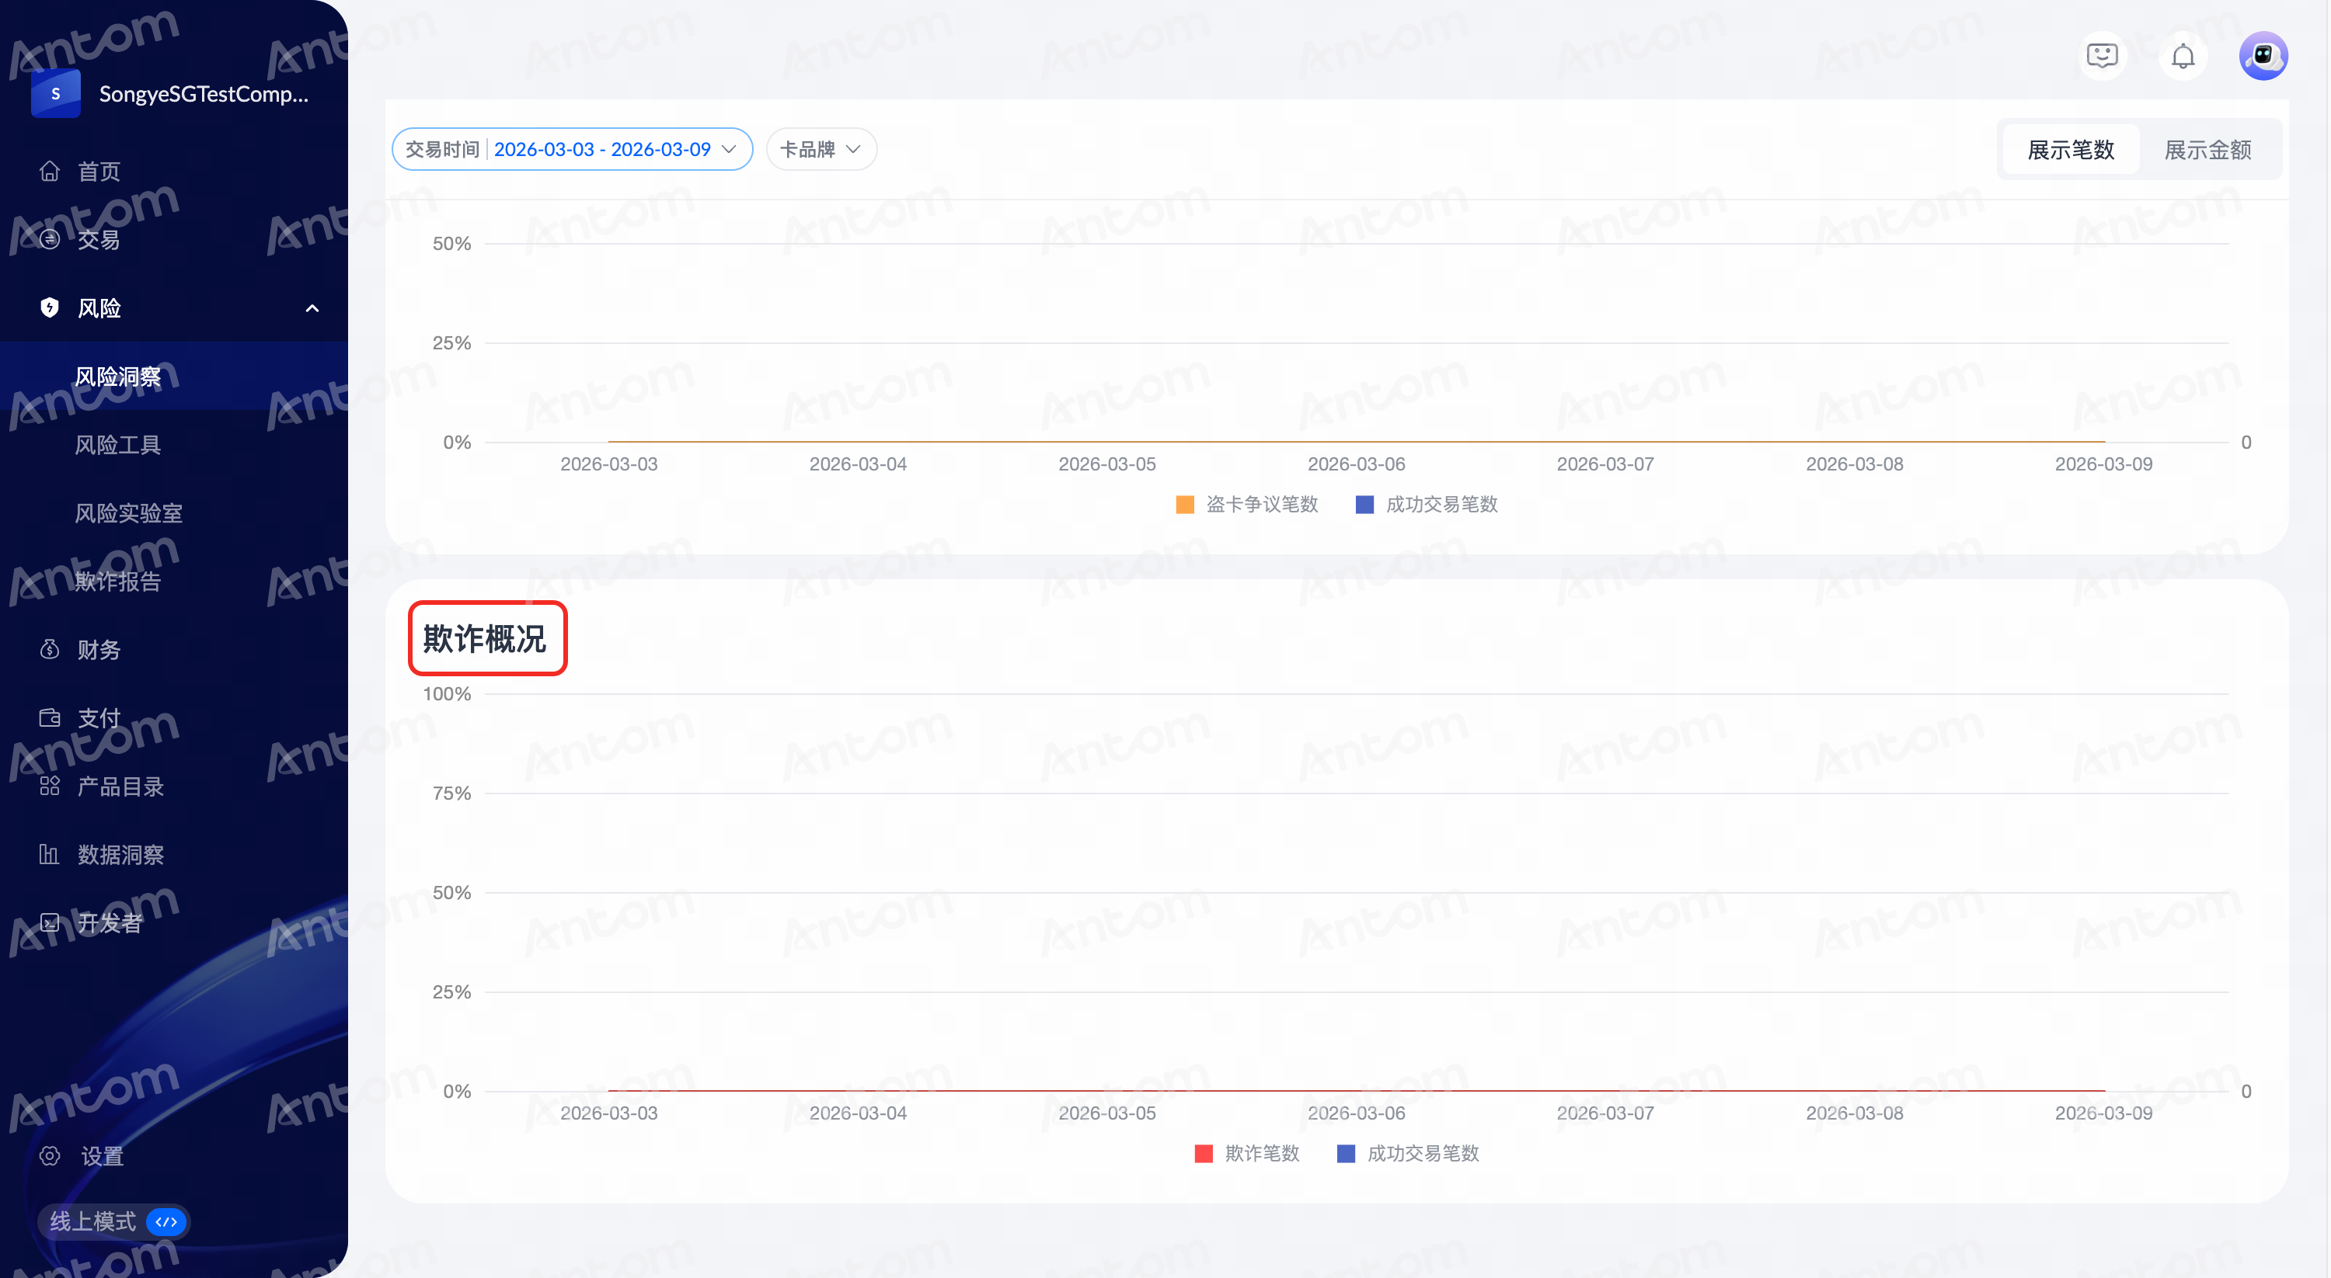Click the grid icon beside 产品目录

coord(50,786)
